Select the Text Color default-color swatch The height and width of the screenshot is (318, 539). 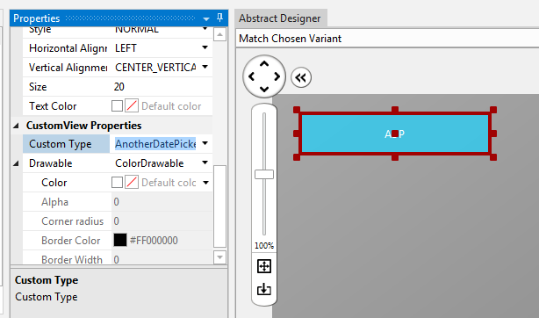[x=132, y=106]
